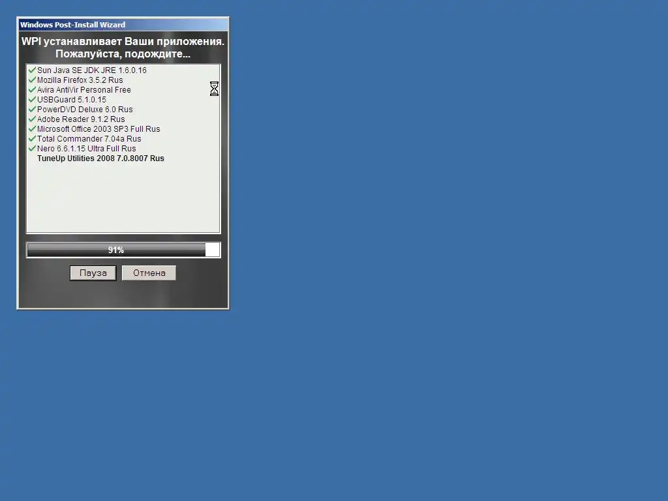The image size is (668, 501).
Task: Select TuneUp Utilities 2008 7.0.8007 Rus entry
Action: pyautogui.click(x=100, y=159)
